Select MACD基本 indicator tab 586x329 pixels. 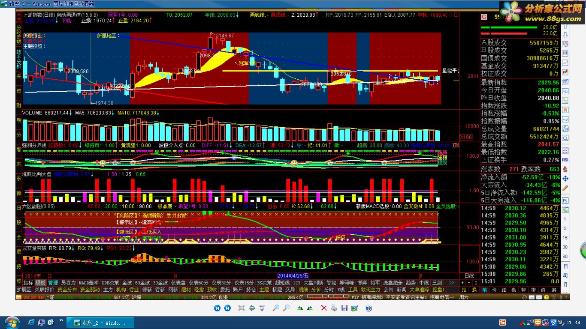tap(89, 283)
